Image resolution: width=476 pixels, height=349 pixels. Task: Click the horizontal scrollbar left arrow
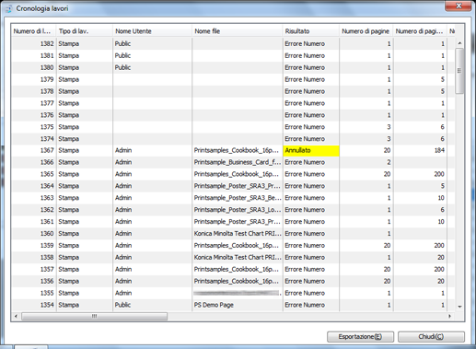(x=16, y=316)
